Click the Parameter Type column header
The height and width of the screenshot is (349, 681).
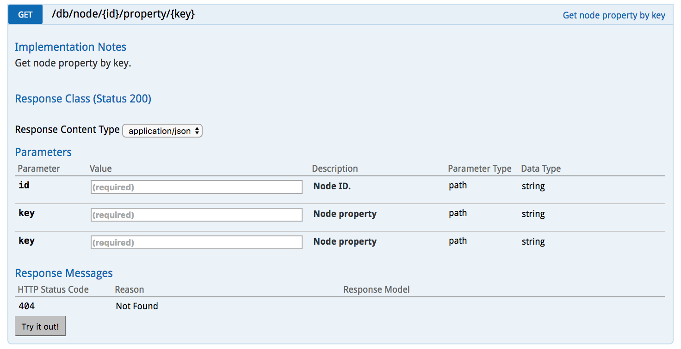click(x=479, y=168)
